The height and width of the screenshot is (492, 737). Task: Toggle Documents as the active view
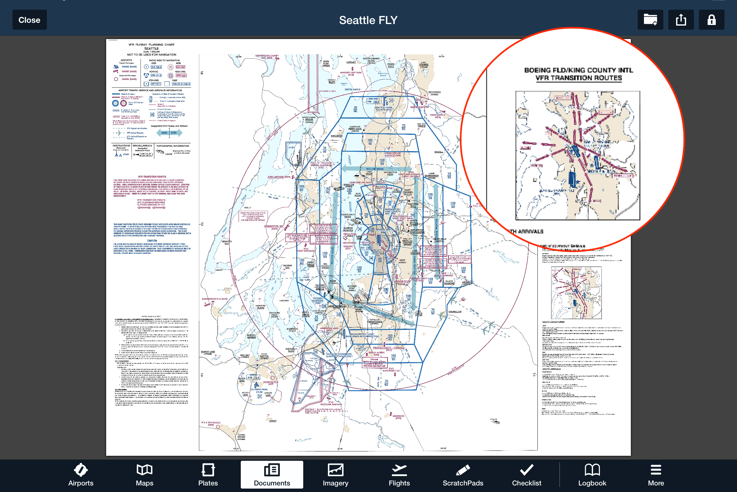click(x=271, y=475)
